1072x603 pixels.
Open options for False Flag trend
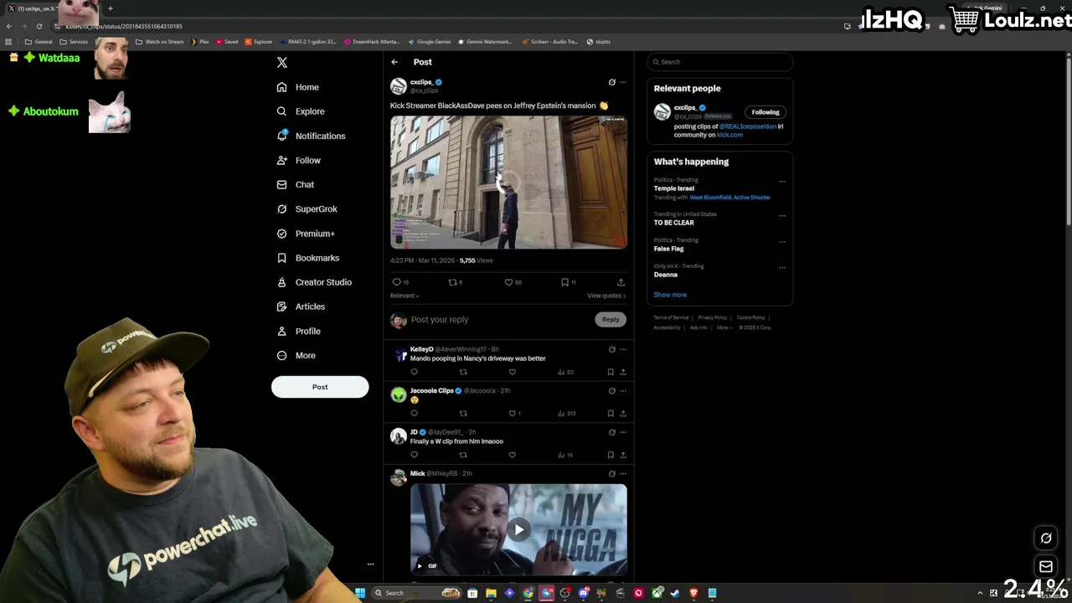click(x=782, y=242)
